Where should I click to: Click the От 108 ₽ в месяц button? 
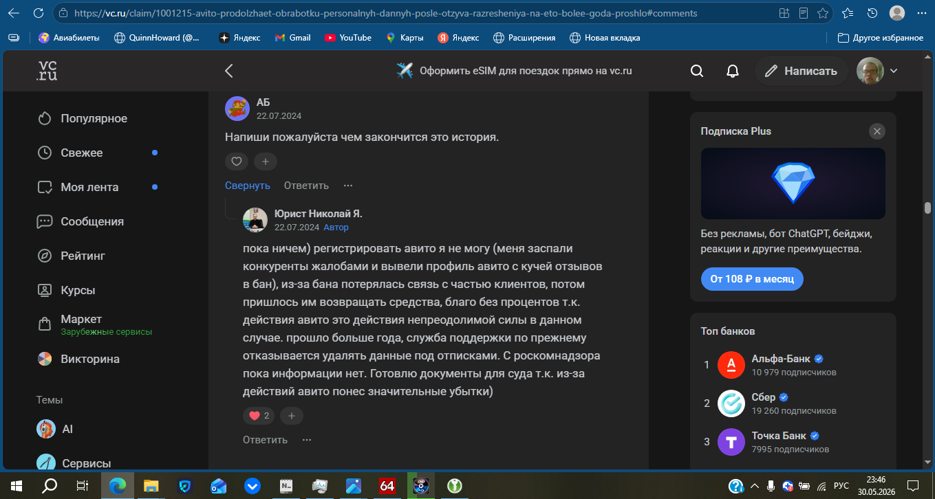pos(752,279)
